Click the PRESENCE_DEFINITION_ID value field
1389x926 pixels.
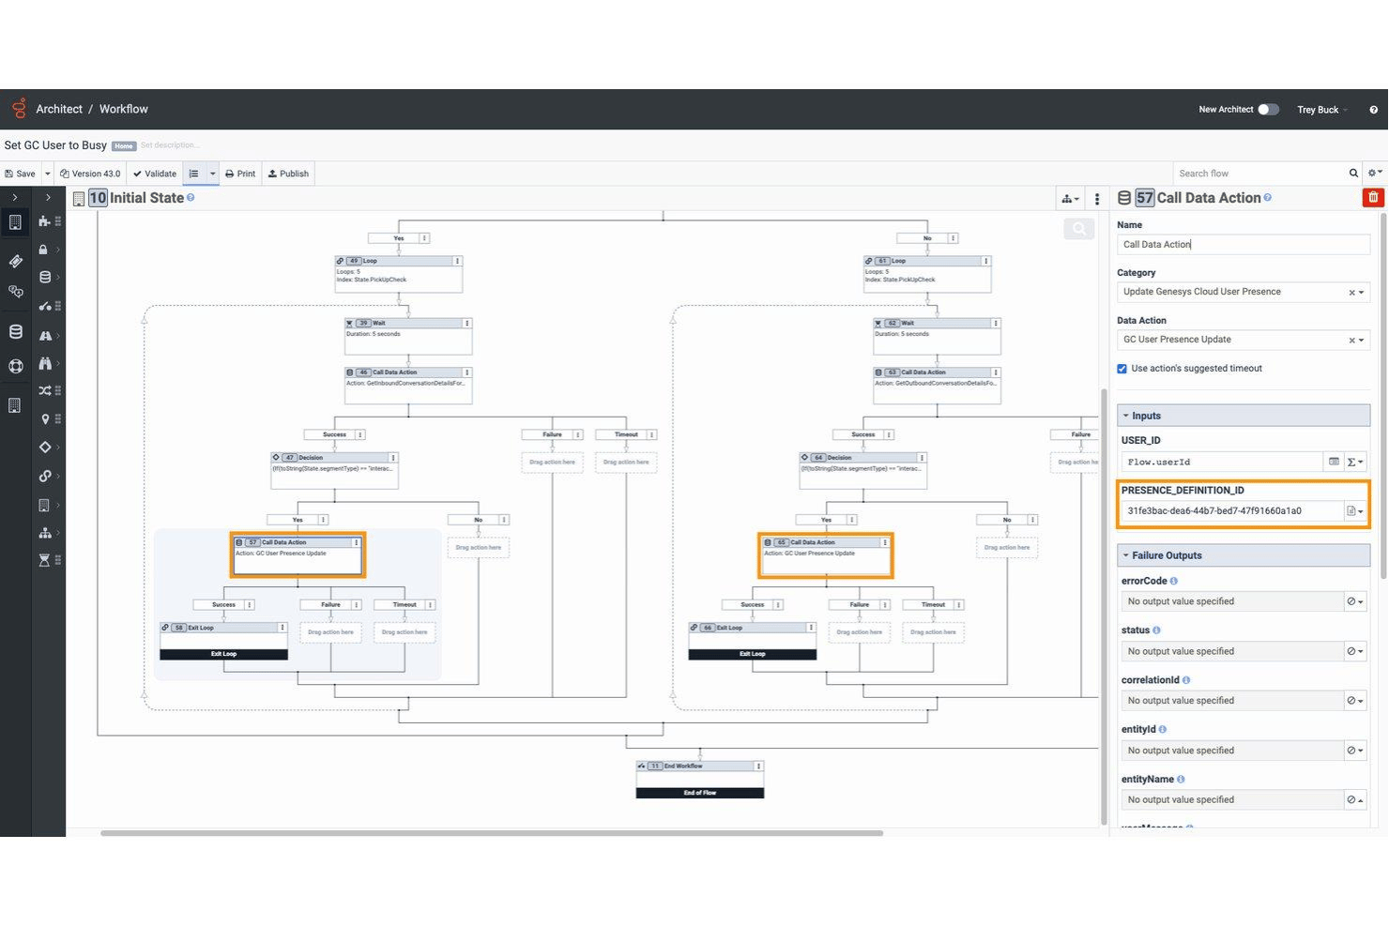click(x=1231, y=511)
